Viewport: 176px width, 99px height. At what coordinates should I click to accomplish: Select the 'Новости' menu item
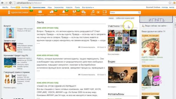[69, 7]
